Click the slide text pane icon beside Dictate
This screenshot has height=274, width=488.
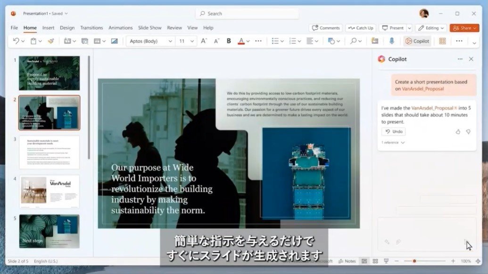[375, 41]
